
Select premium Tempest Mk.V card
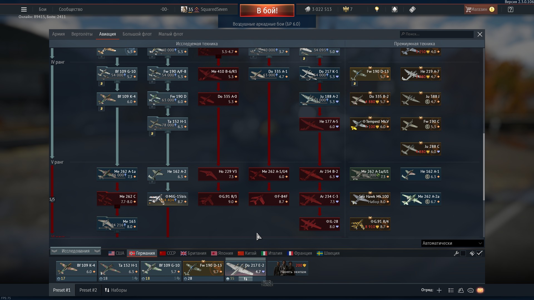(370, 124)
